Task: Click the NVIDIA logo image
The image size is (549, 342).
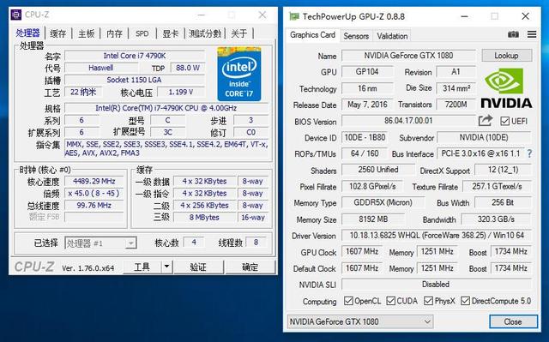Action: [x=506, y=88]
